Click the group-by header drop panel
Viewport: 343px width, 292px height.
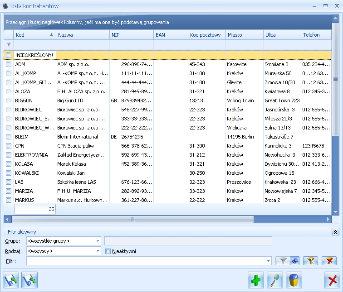point(167,22)
